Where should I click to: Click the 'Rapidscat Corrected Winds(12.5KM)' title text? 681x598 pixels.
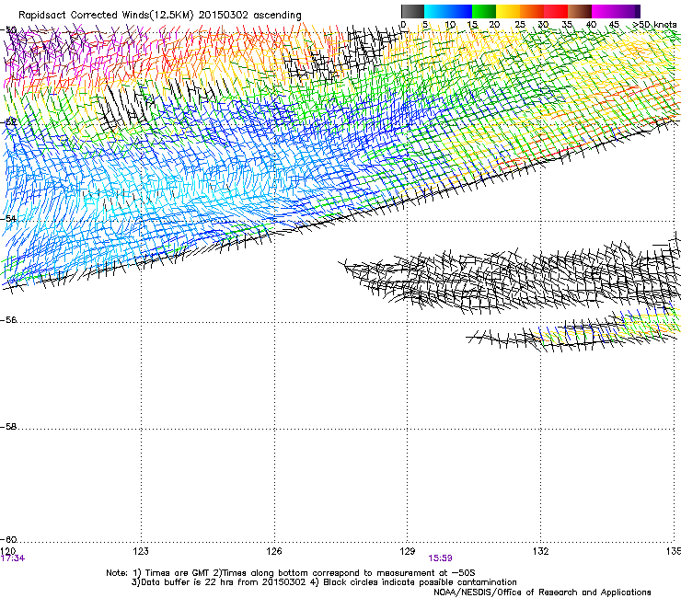pyautogui.click(x=106, y=15)
